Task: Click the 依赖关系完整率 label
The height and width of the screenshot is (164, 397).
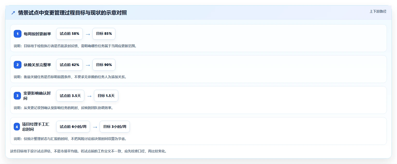Action: click(x=37, y=65)
